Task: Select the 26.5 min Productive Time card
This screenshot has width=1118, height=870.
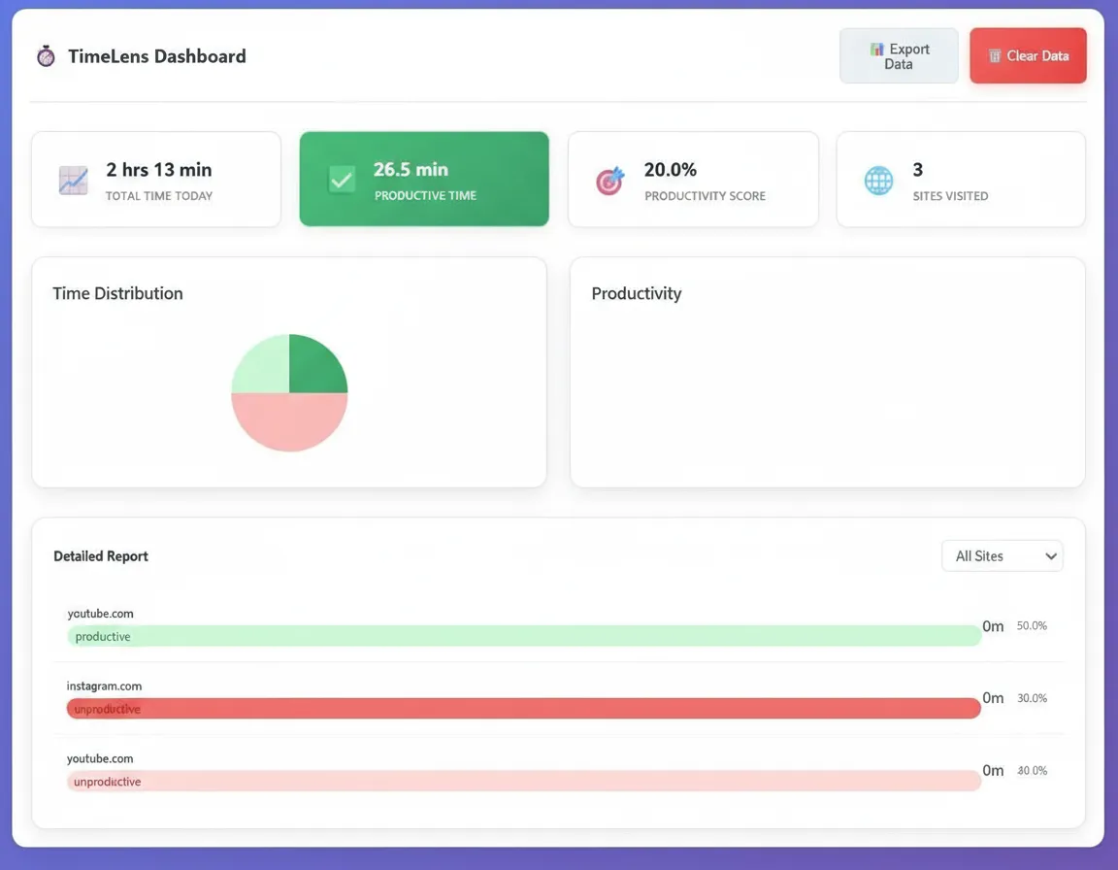Action: click(424, 179)
